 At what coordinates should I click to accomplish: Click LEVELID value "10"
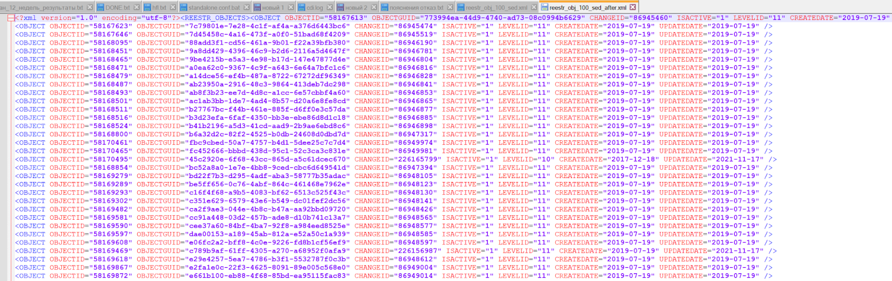pos(546,160)
